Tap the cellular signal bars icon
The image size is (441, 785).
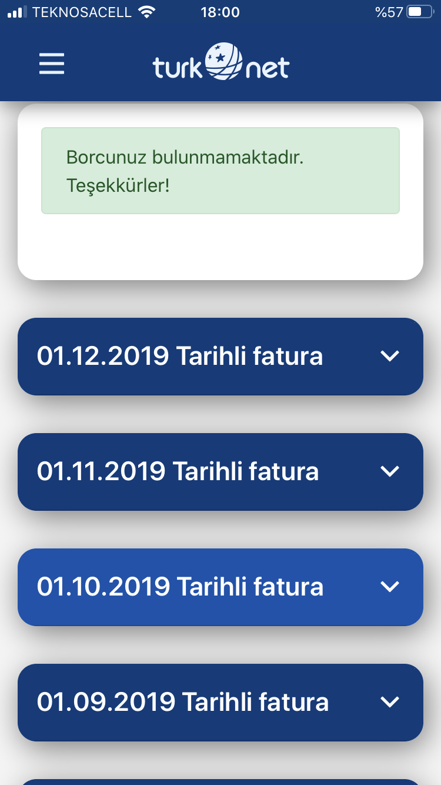tap(18, 12)
